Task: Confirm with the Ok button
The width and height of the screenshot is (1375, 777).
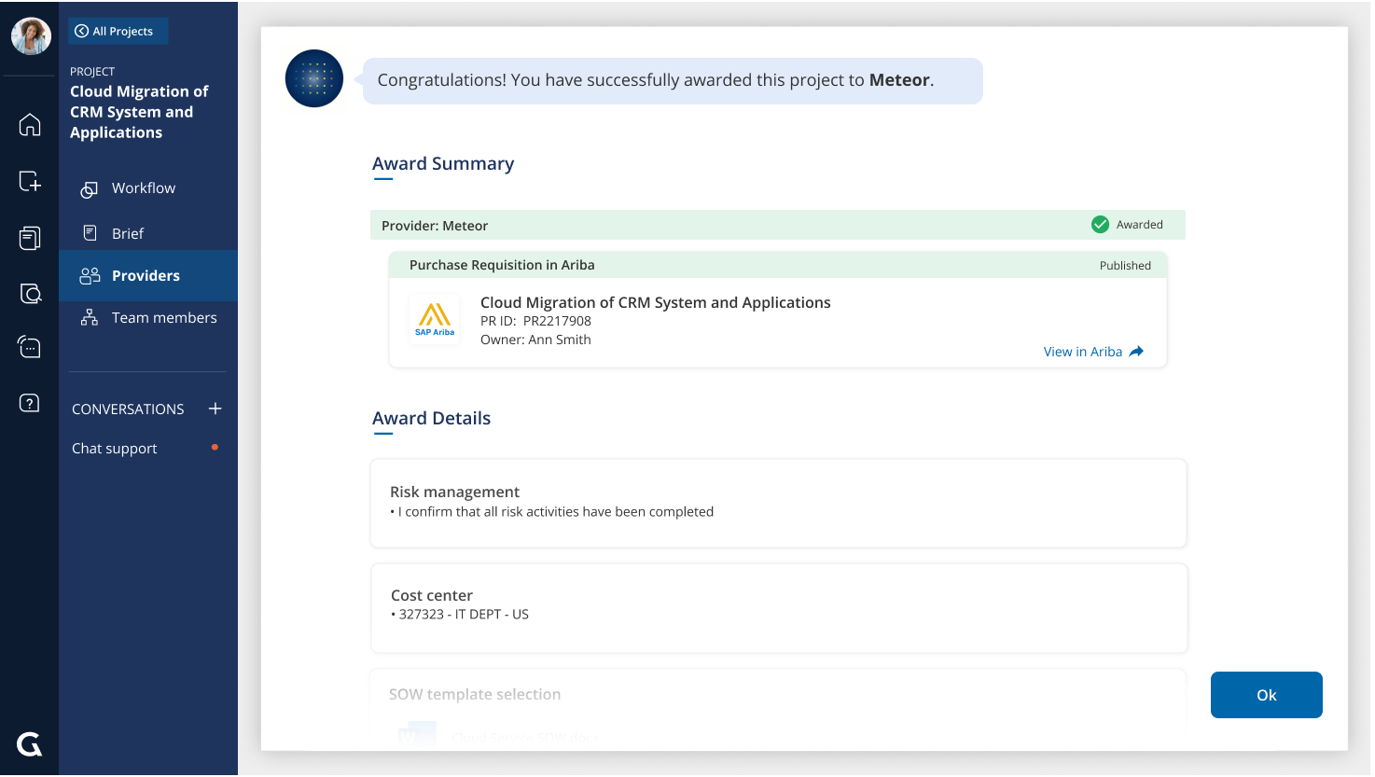Action: pyautogui.click(x=1266, y=695)
